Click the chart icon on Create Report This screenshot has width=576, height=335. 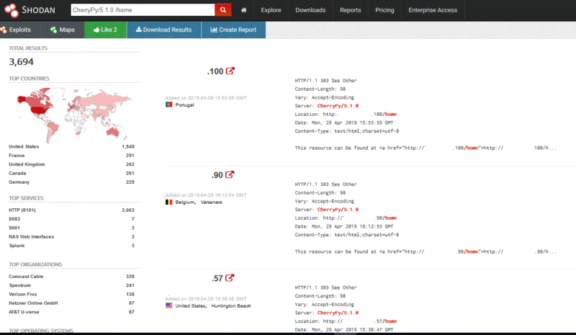(x=214, y=30)
